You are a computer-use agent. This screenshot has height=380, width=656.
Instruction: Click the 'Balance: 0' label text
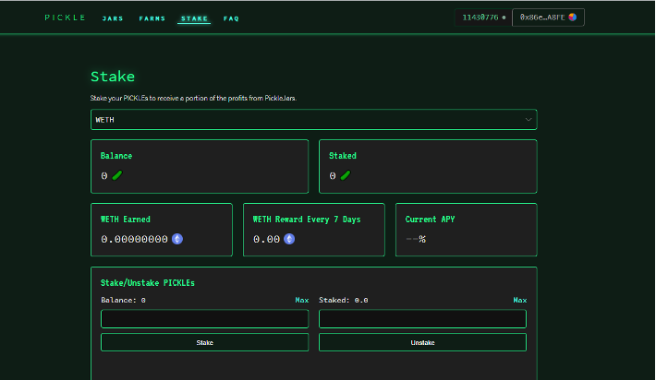point(123,301)
